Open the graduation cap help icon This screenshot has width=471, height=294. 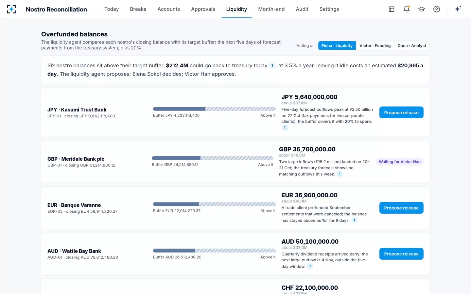(422, 9)
